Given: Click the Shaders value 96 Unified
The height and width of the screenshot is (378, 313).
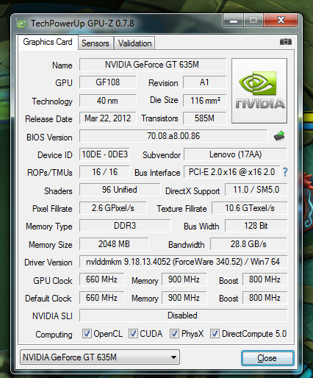Looking at the screenshot, I should pyautogui.click(x=120, y=190).
